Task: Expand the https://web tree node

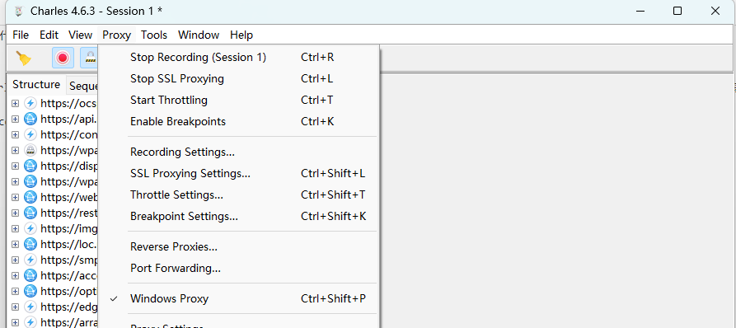Action: coord(15,197)
